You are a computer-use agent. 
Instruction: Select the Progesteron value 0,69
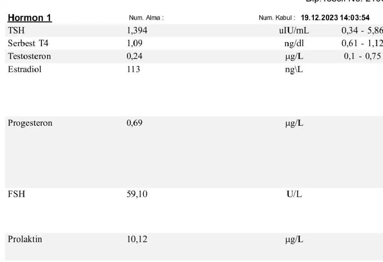point(135,123)
